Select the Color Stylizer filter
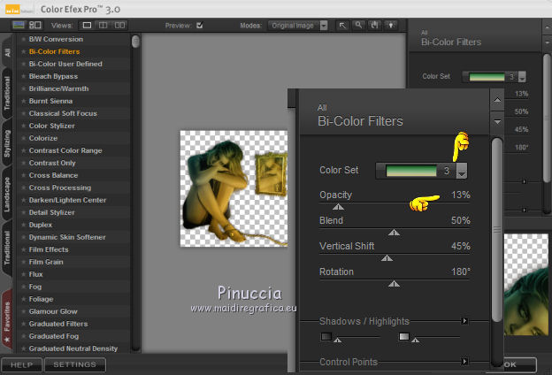552x375 pixels. pyautogui.click(x=51, y=126)
